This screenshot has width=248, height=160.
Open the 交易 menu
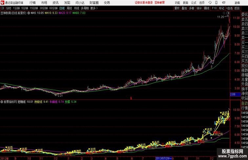point(107,3)
